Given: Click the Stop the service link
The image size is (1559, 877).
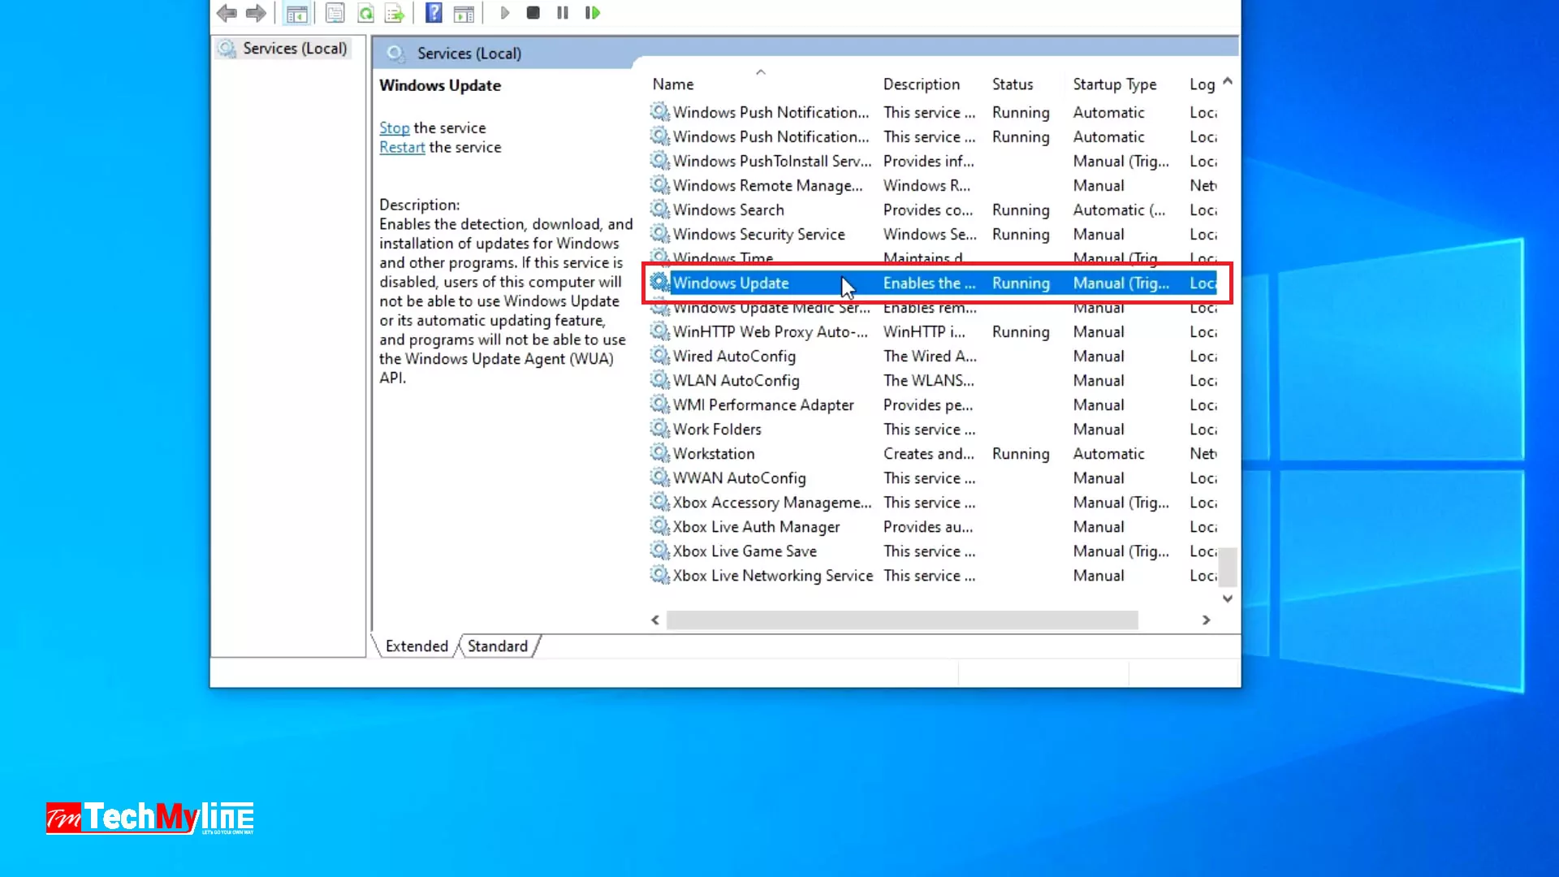Looking at the screenshot, I should [394, 128].
